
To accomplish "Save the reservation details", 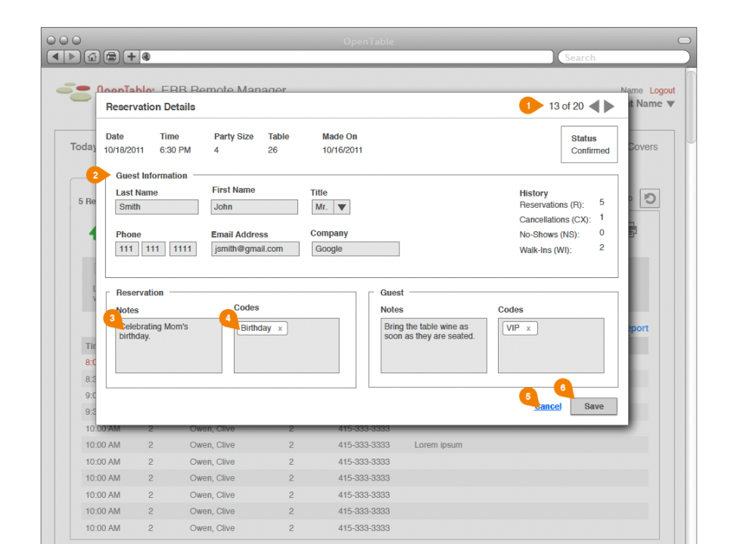I will point(594,406).
